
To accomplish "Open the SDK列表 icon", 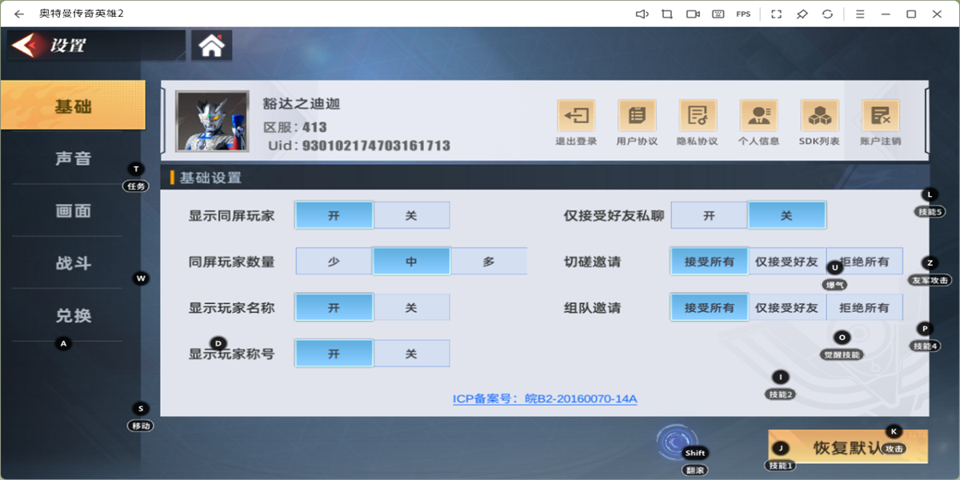I will click(x=819, y=117).
